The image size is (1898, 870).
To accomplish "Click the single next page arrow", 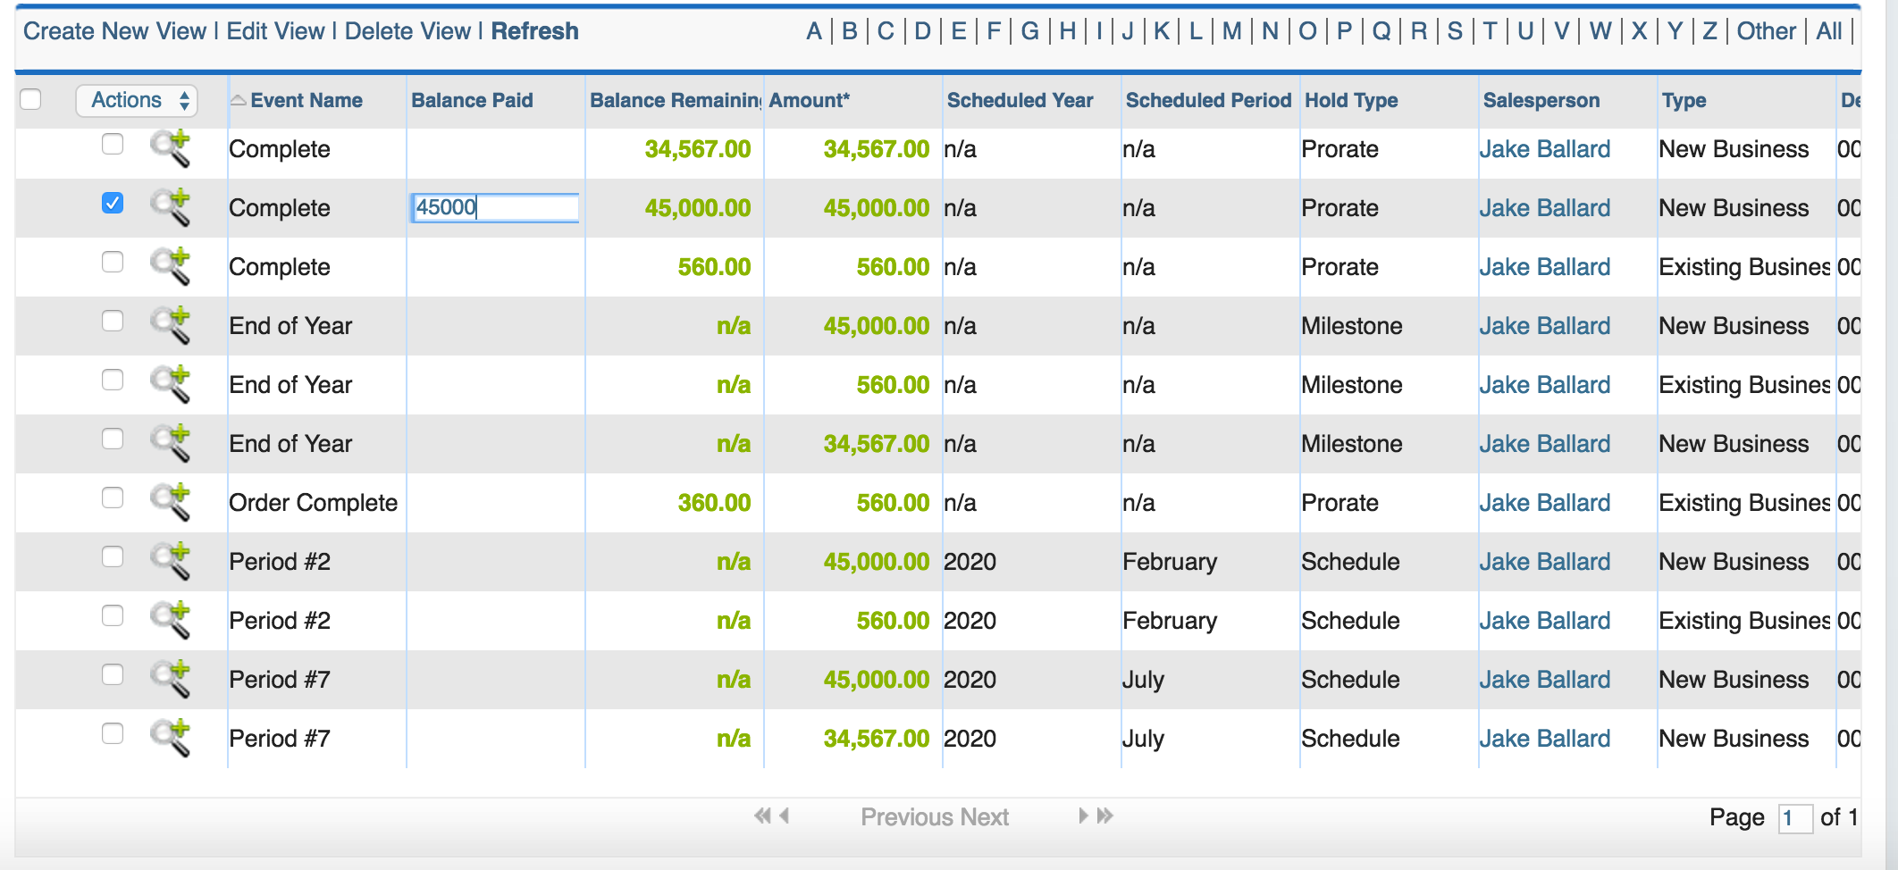I will click(1083, 816).
